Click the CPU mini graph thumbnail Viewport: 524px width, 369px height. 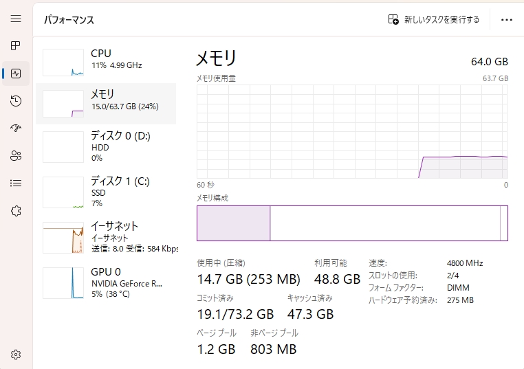coord(63,63)
